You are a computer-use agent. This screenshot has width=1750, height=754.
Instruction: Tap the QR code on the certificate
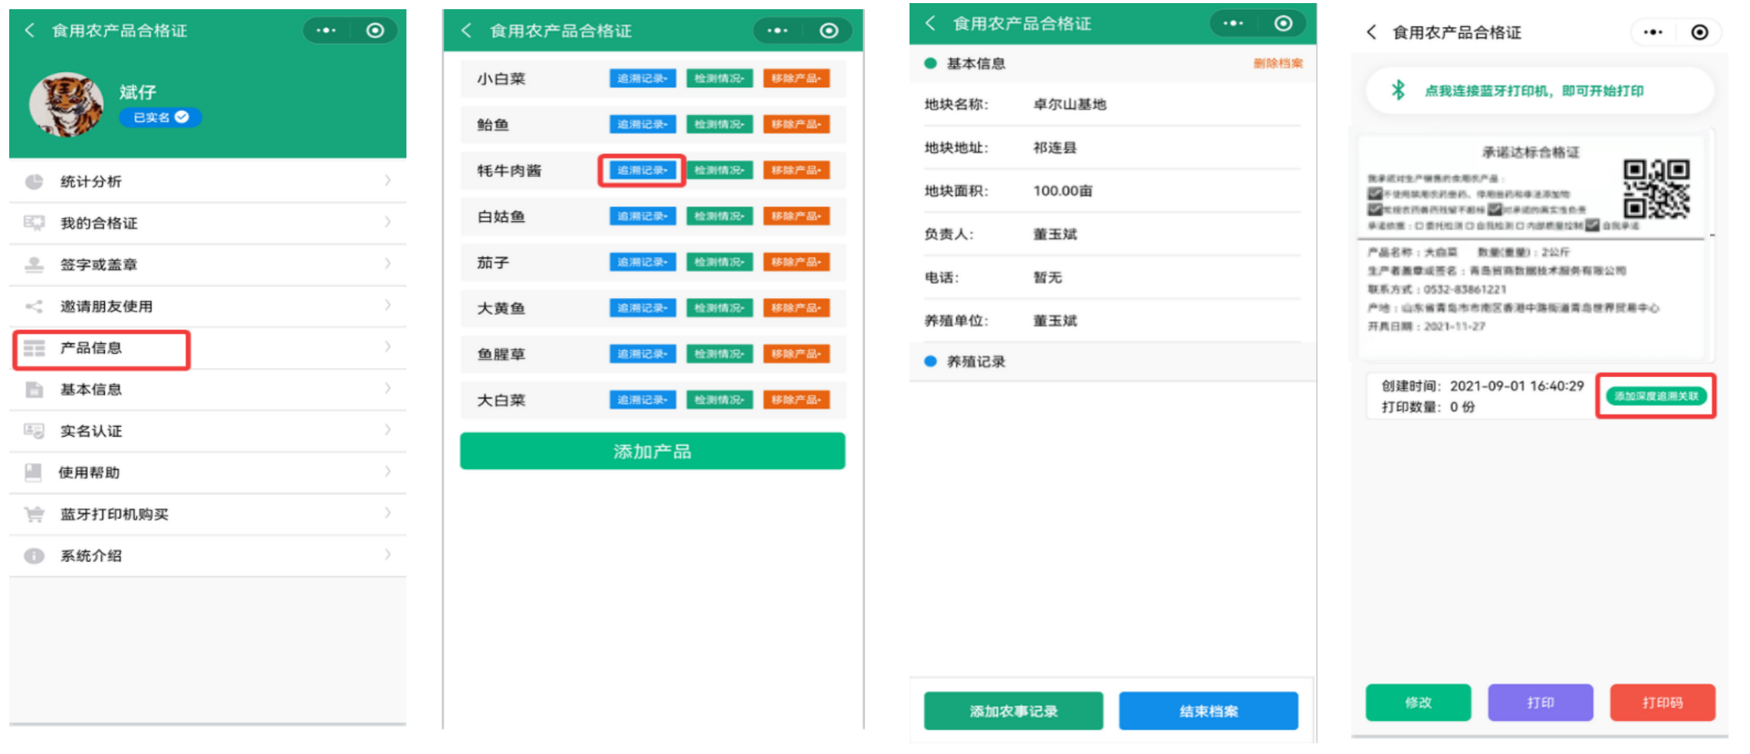pos(1658,189)
